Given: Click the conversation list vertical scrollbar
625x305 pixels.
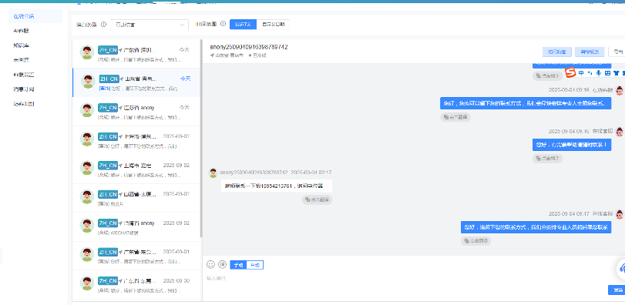Looking at the screenshot, I should 201,138.
